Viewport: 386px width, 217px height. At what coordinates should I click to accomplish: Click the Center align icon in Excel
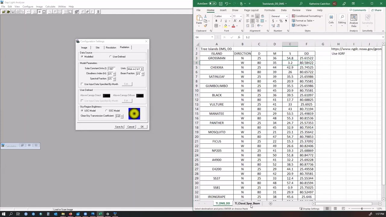252,21
